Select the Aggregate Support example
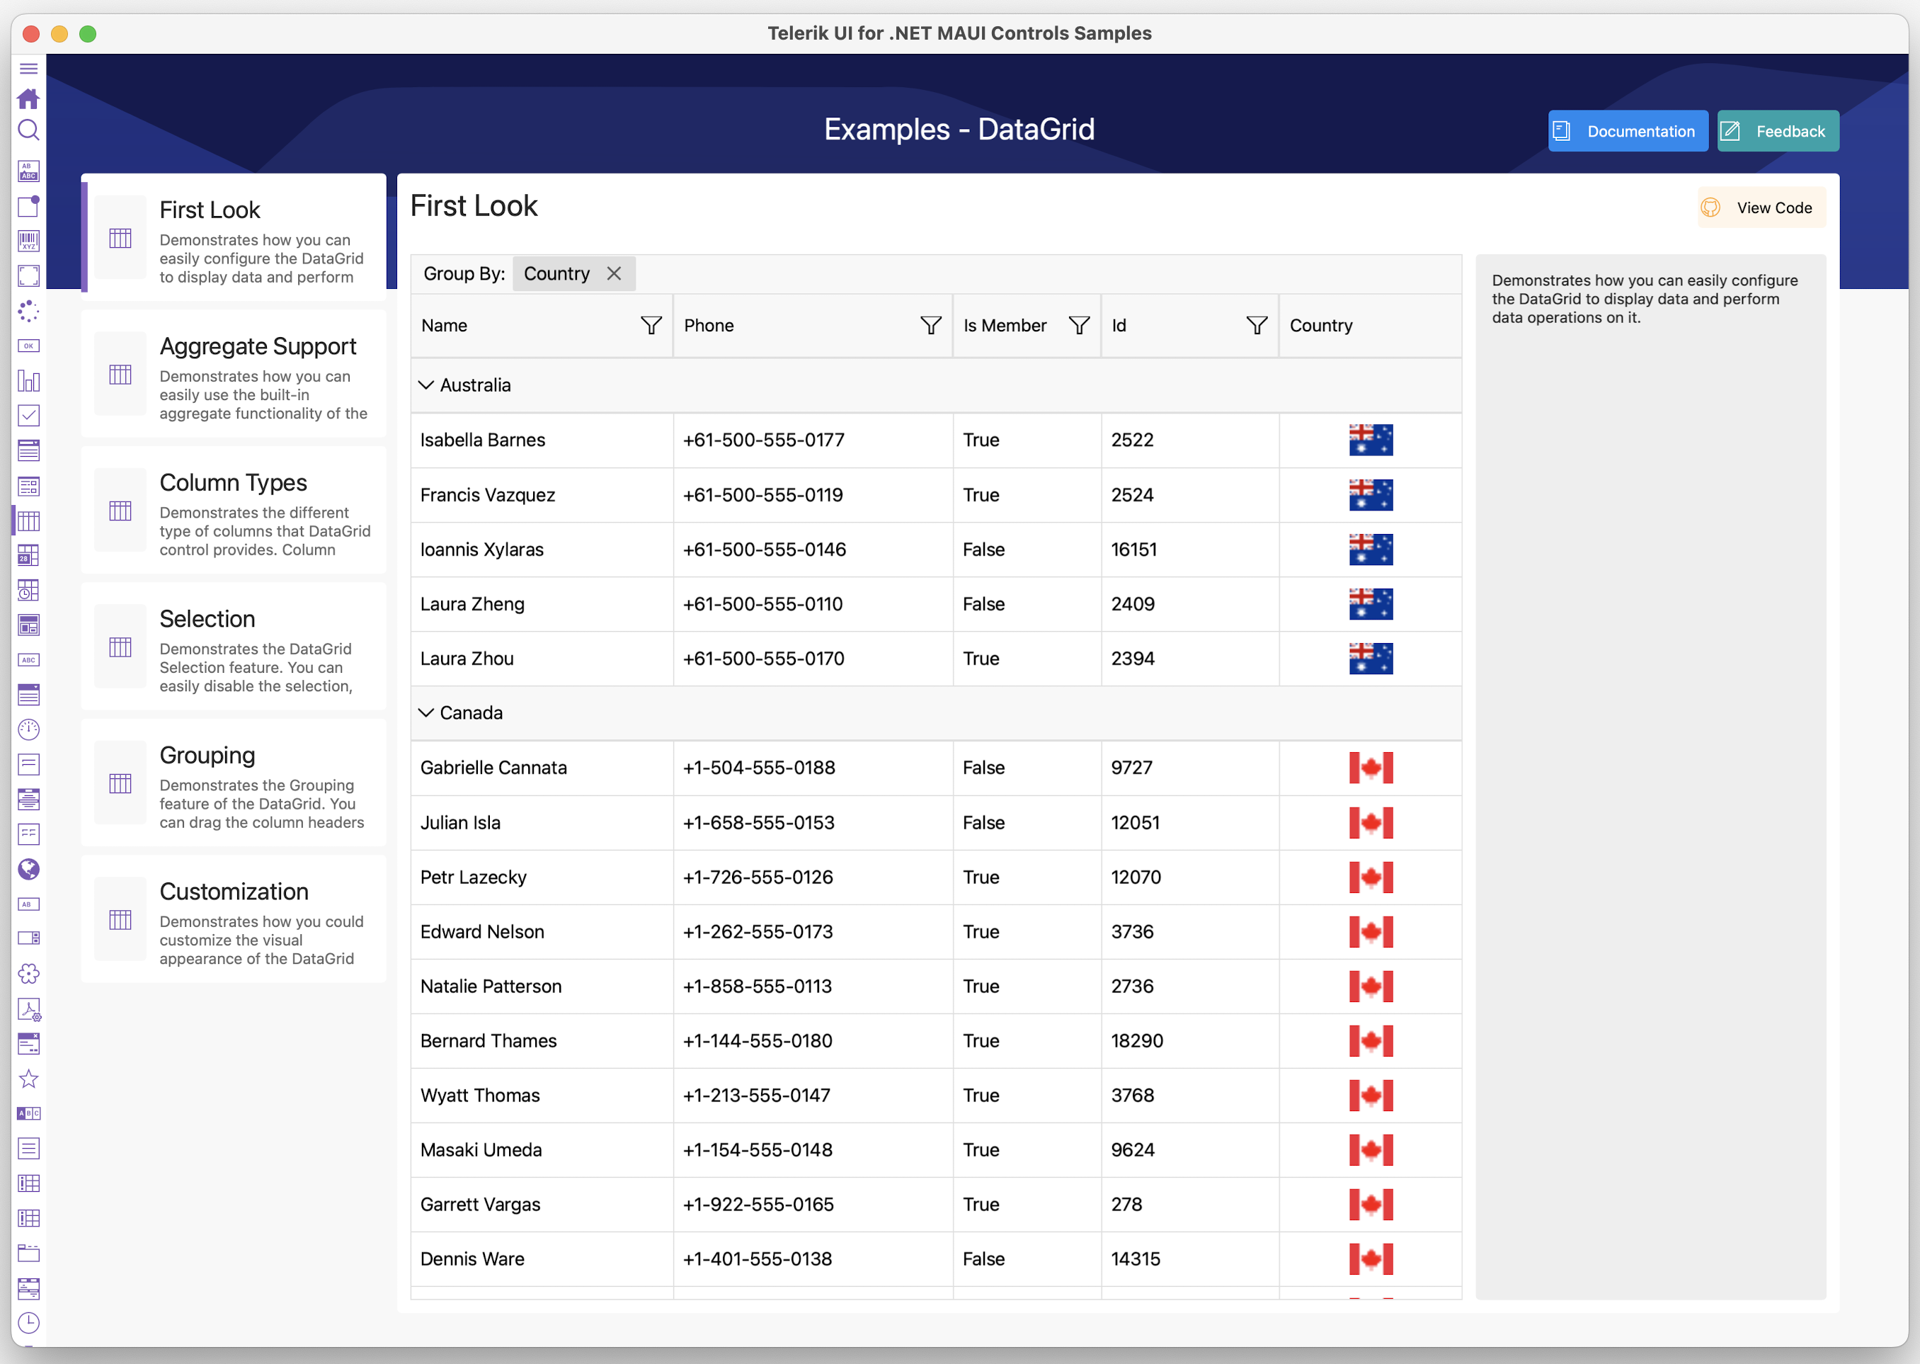The width and height of the screenshot is (1920, 1364). pyautogui.click(x=234, y=374)
